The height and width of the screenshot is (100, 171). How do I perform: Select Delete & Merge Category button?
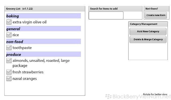tap(148, 39)
